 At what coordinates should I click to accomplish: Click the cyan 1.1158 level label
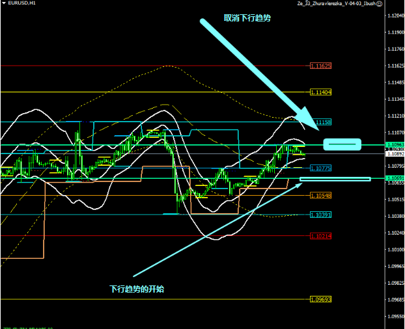(x=323, y=122)
